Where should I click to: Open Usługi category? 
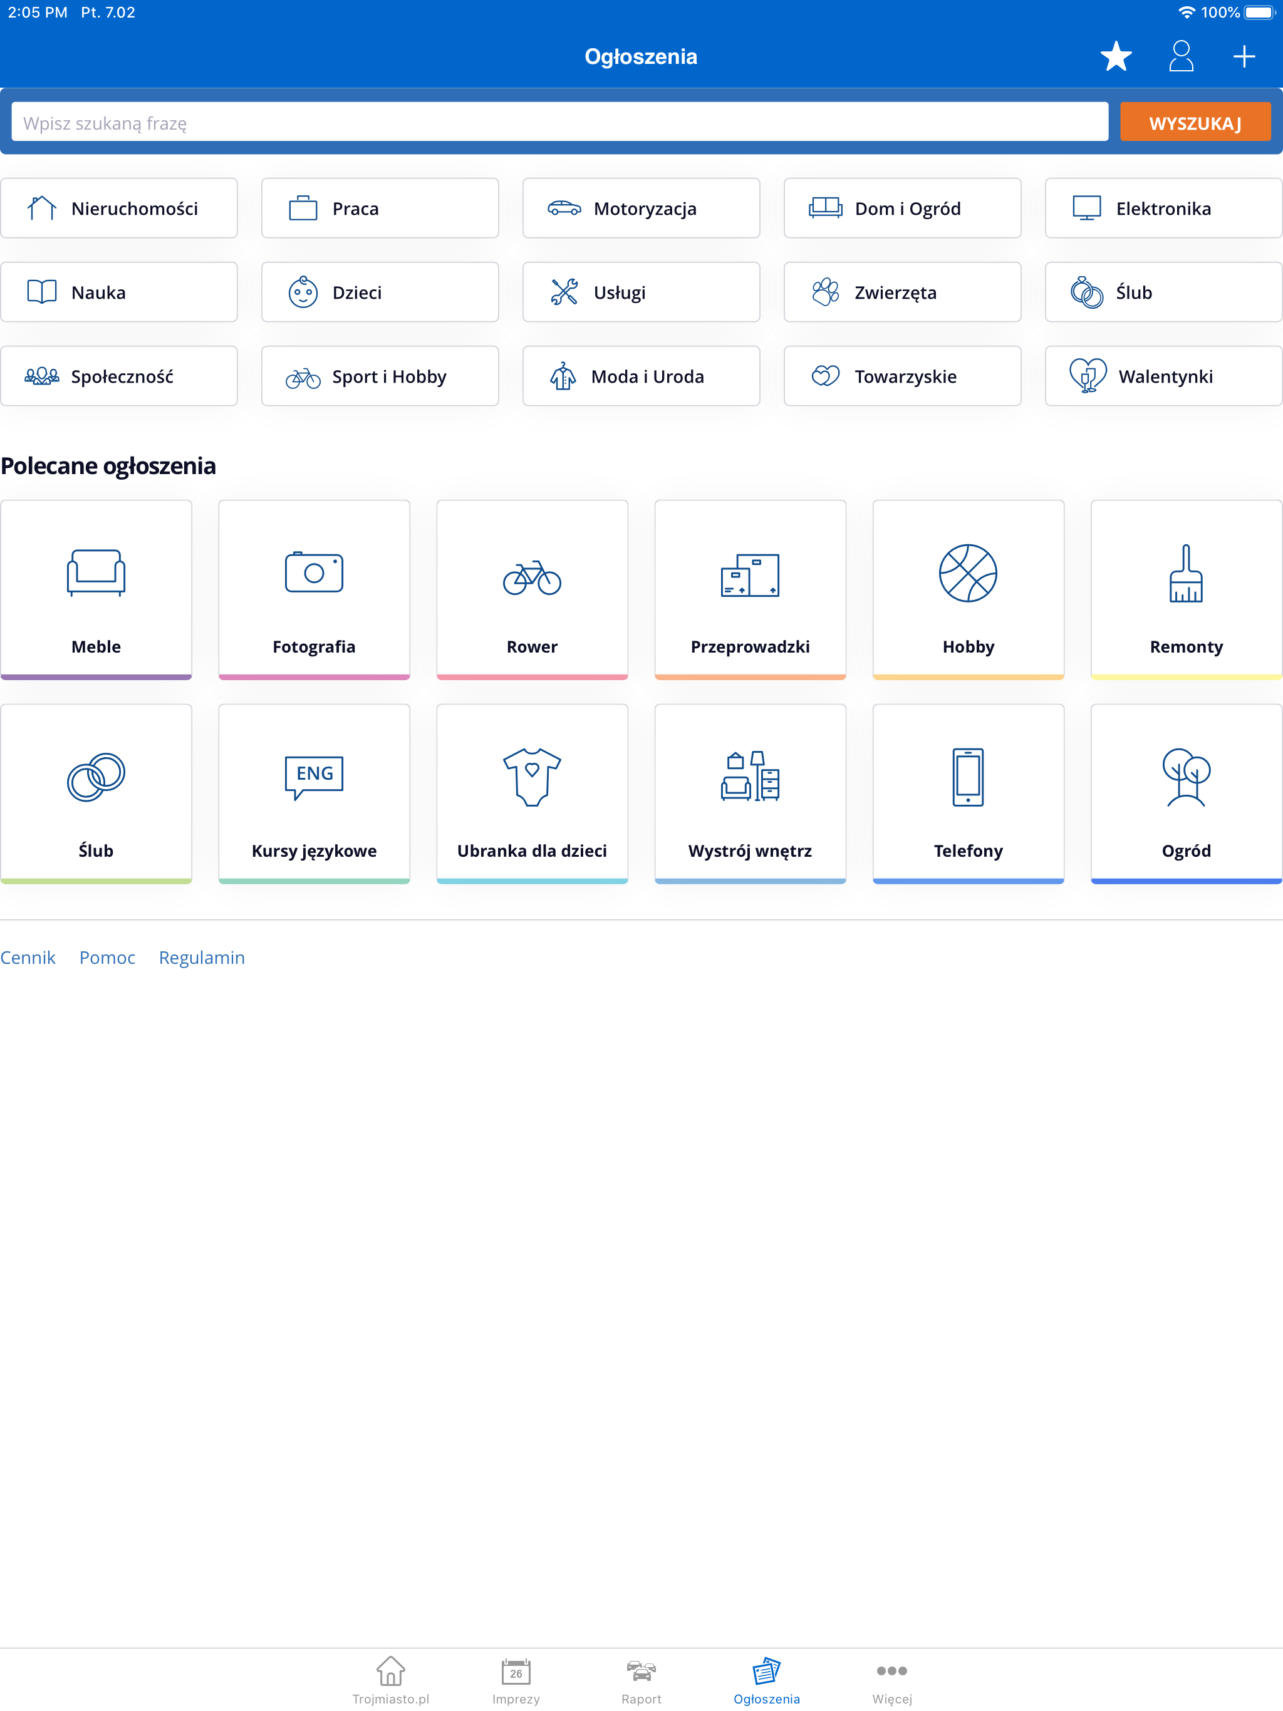click(x=641, y=292)
